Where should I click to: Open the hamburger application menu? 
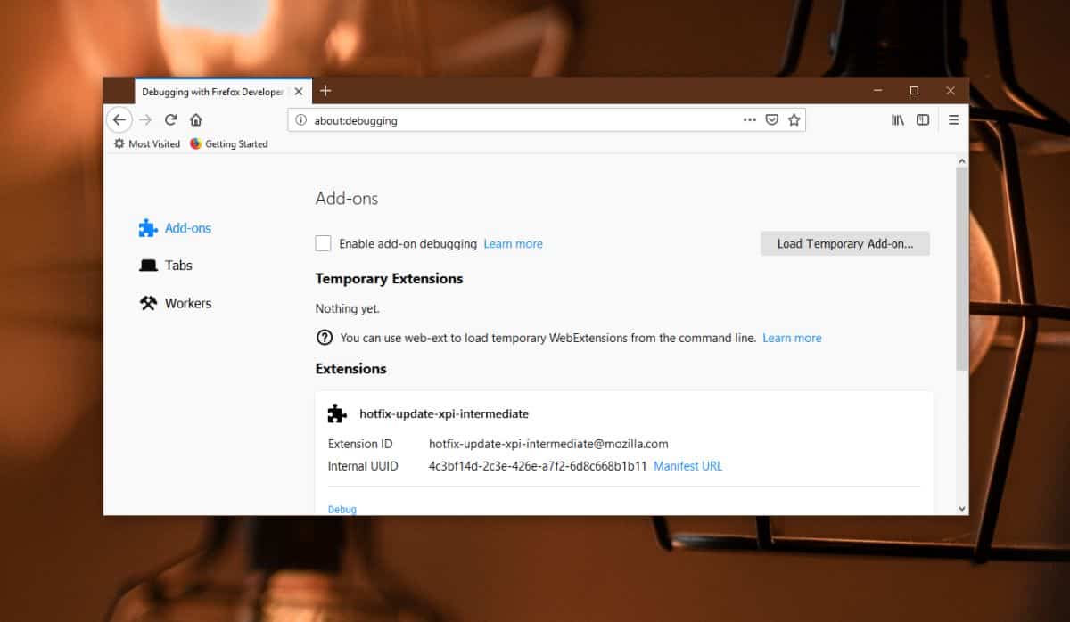coord(953,119)
